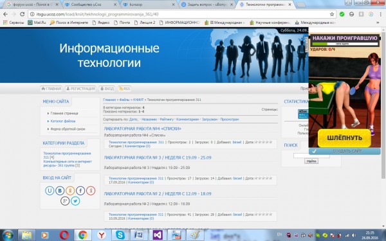The height and width of the screenshot is (241, 386).
Task: Open a new browser tab
Action: [300, 4]
